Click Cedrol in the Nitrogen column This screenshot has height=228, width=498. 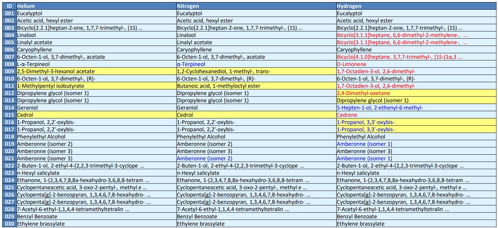point(256,115)
